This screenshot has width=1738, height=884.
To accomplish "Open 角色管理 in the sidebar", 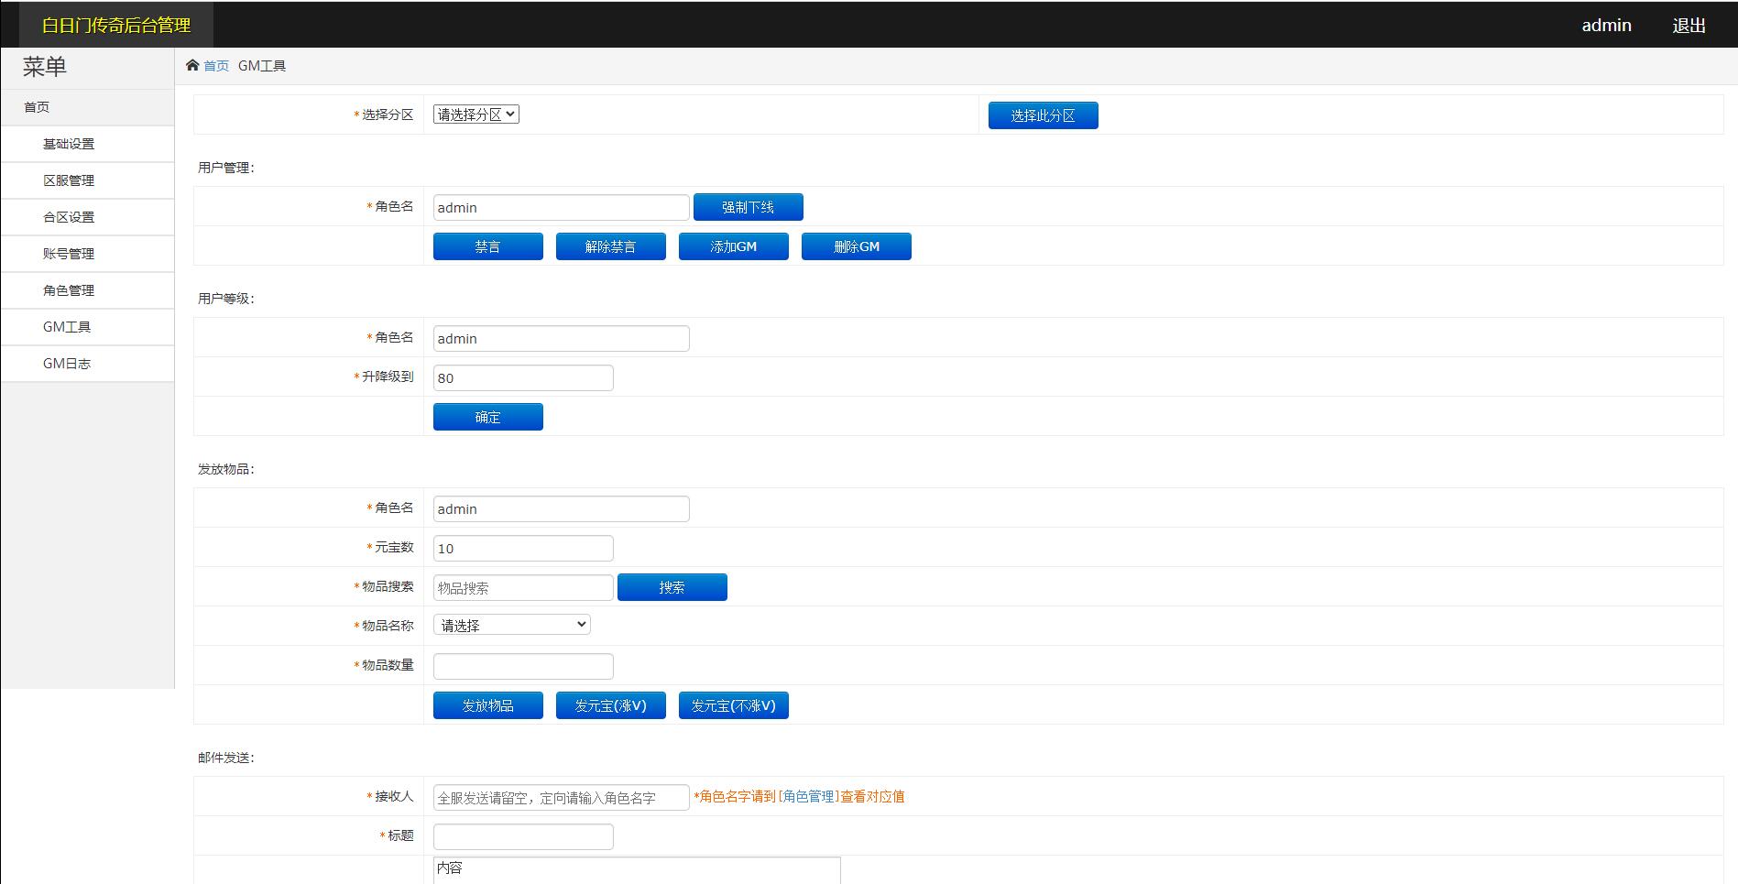I will [x=67, y=290].
